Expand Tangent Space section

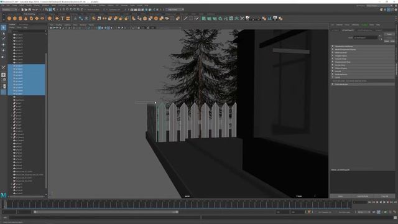pyautogui.click(x=363, y=55)
